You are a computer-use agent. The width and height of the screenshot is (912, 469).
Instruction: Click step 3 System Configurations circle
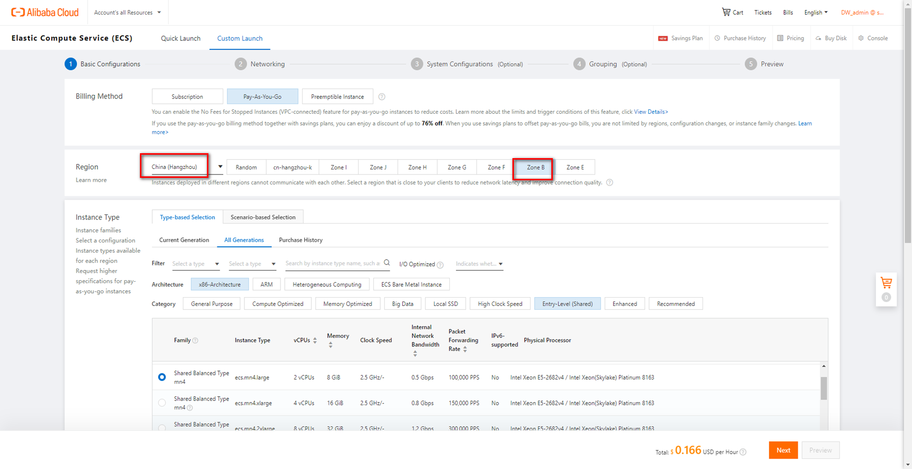417,64
